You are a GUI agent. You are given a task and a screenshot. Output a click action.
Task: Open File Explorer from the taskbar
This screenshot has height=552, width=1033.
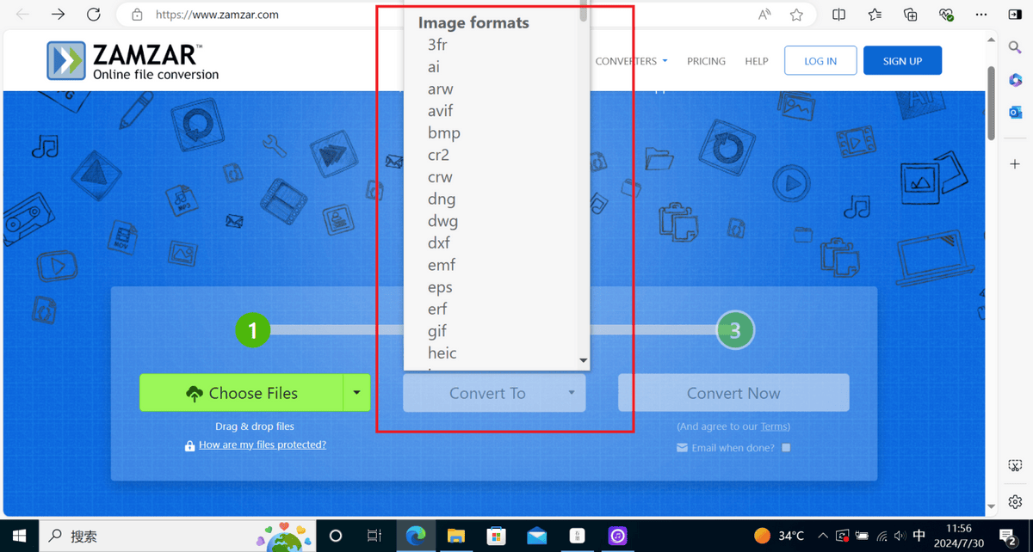coord(455,536)
